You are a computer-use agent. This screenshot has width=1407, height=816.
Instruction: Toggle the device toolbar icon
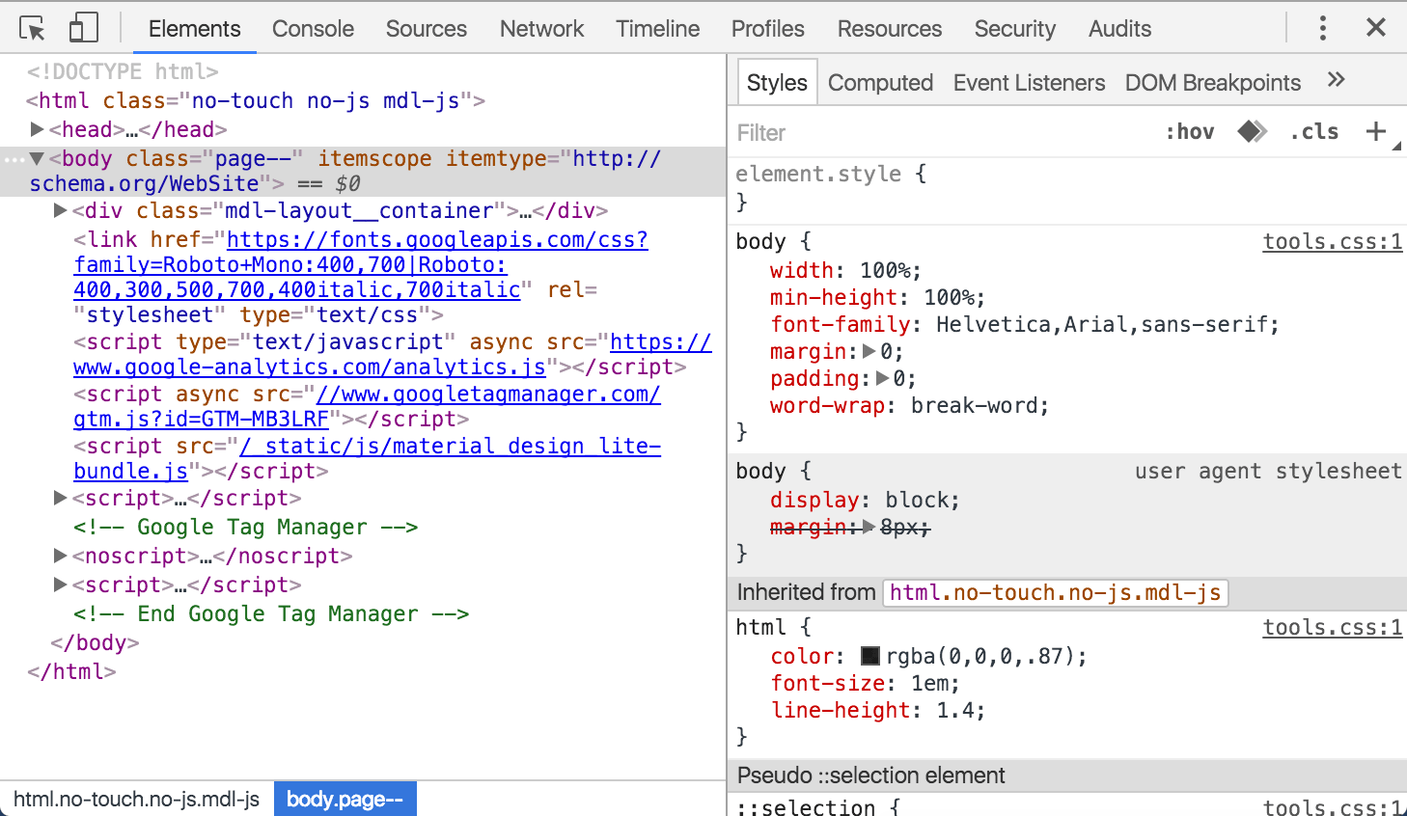[83, 27]
